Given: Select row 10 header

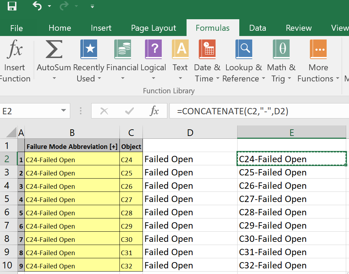Looking at the screenshot, I should click(x=9, y=265).
